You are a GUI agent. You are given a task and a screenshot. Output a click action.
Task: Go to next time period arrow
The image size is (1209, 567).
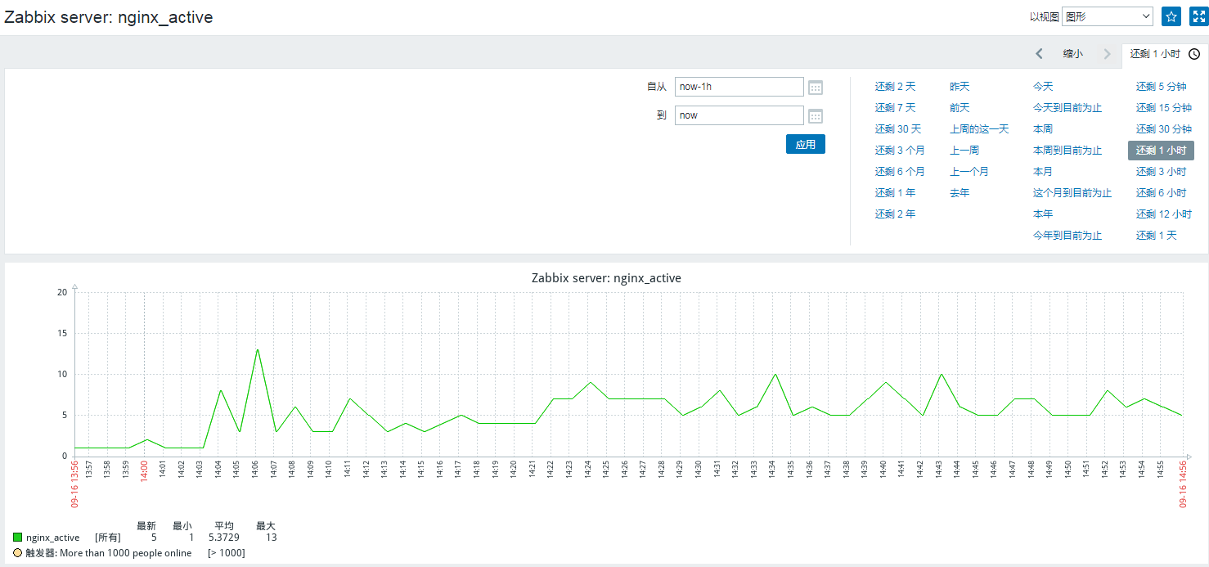tap(1107, 54)
